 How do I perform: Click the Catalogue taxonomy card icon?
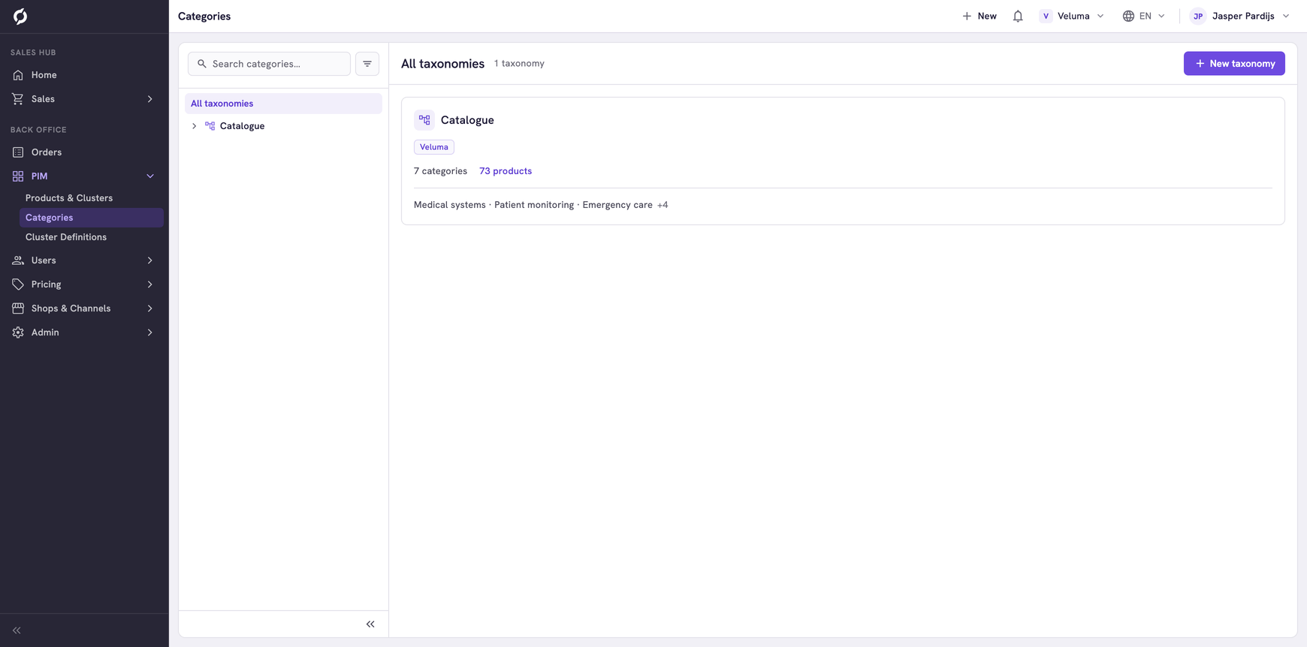point(424,120)
